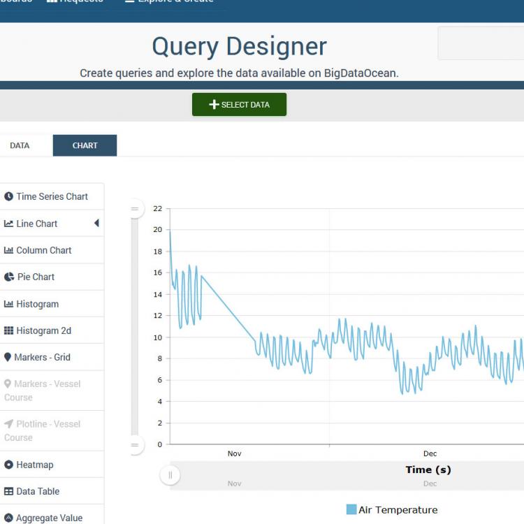Click the empty box beside Query Designer title
524x524 pixels.
[x=481, y=43]
